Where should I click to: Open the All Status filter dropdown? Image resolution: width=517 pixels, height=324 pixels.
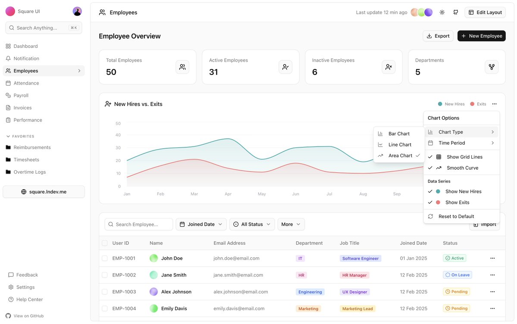click(x=252, y=224)
